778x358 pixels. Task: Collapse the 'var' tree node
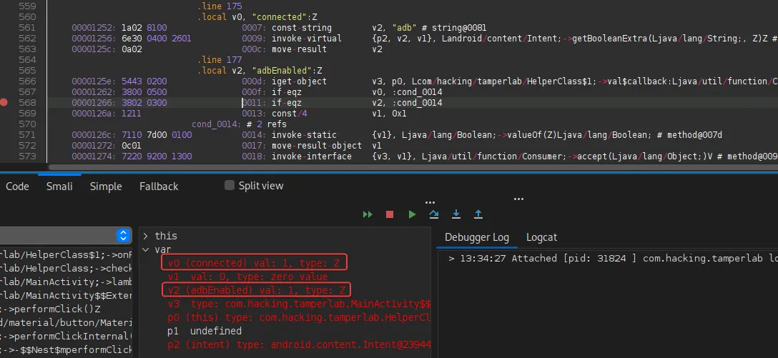pyautogui.click(x=146, y=249)
